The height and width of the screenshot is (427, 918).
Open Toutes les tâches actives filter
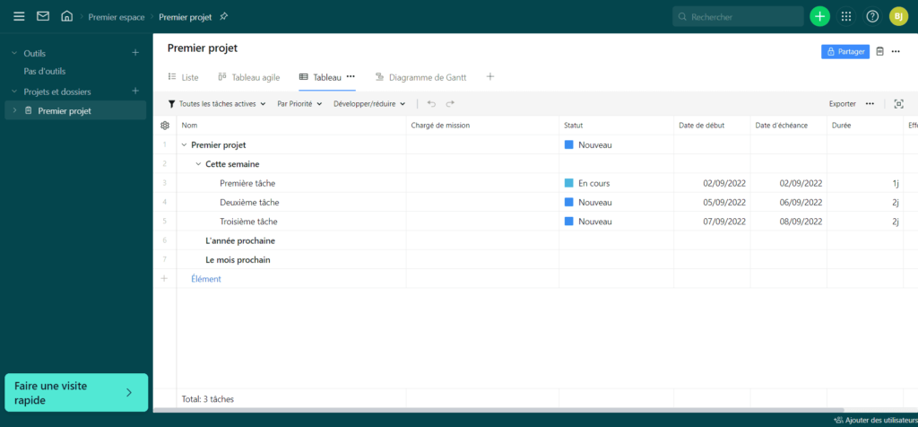coord(218,104)
